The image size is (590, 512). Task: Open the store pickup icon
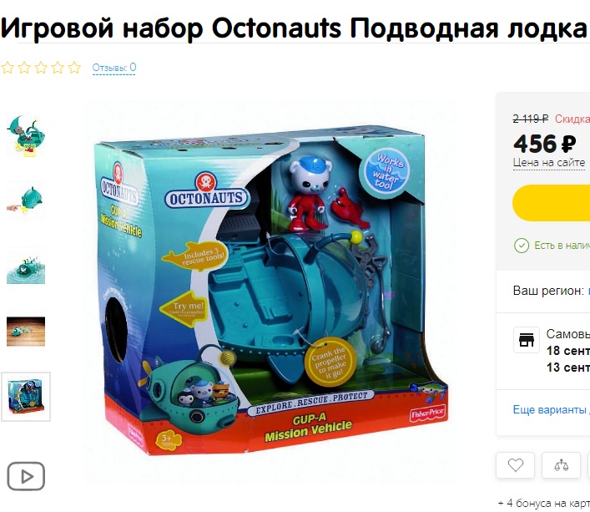[527, 340]
